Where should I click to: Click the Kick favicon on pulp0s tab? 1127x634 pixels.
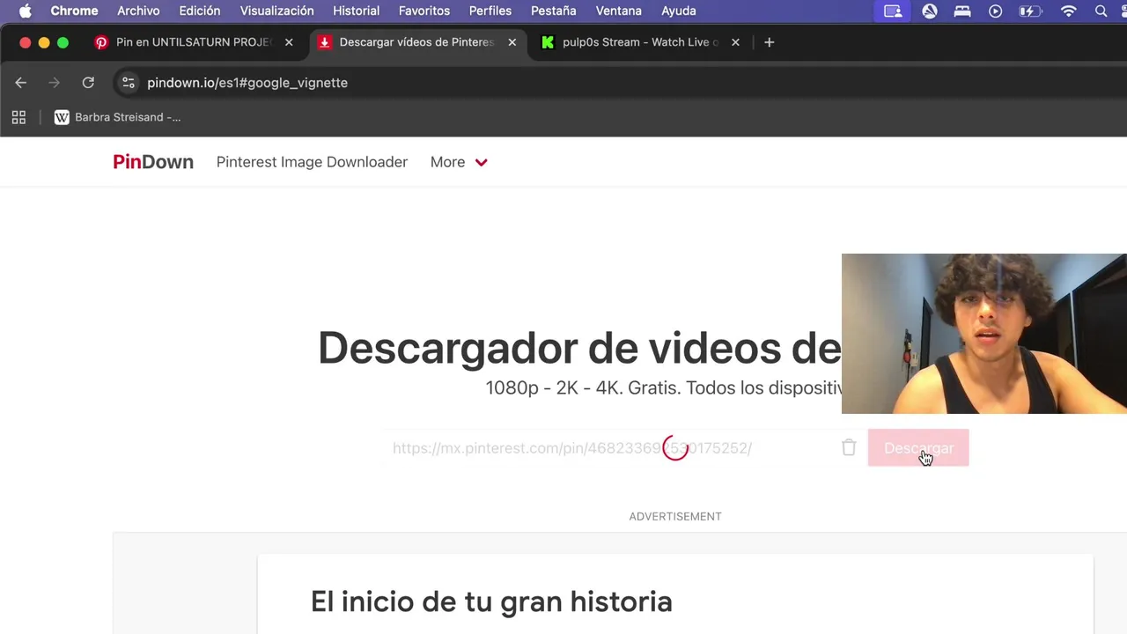click(x=548, y=42)
